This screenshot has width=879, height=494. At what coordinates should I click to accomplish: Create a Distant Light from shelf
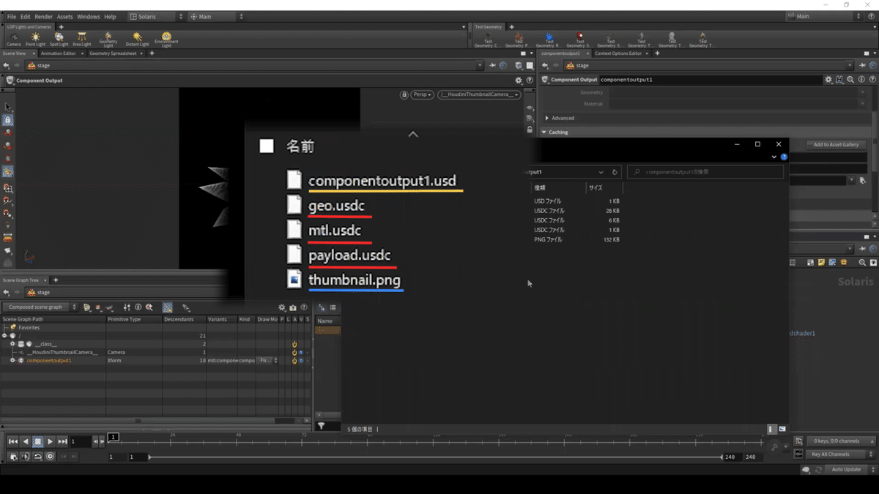pyautogui.click(x=137, y=39)
